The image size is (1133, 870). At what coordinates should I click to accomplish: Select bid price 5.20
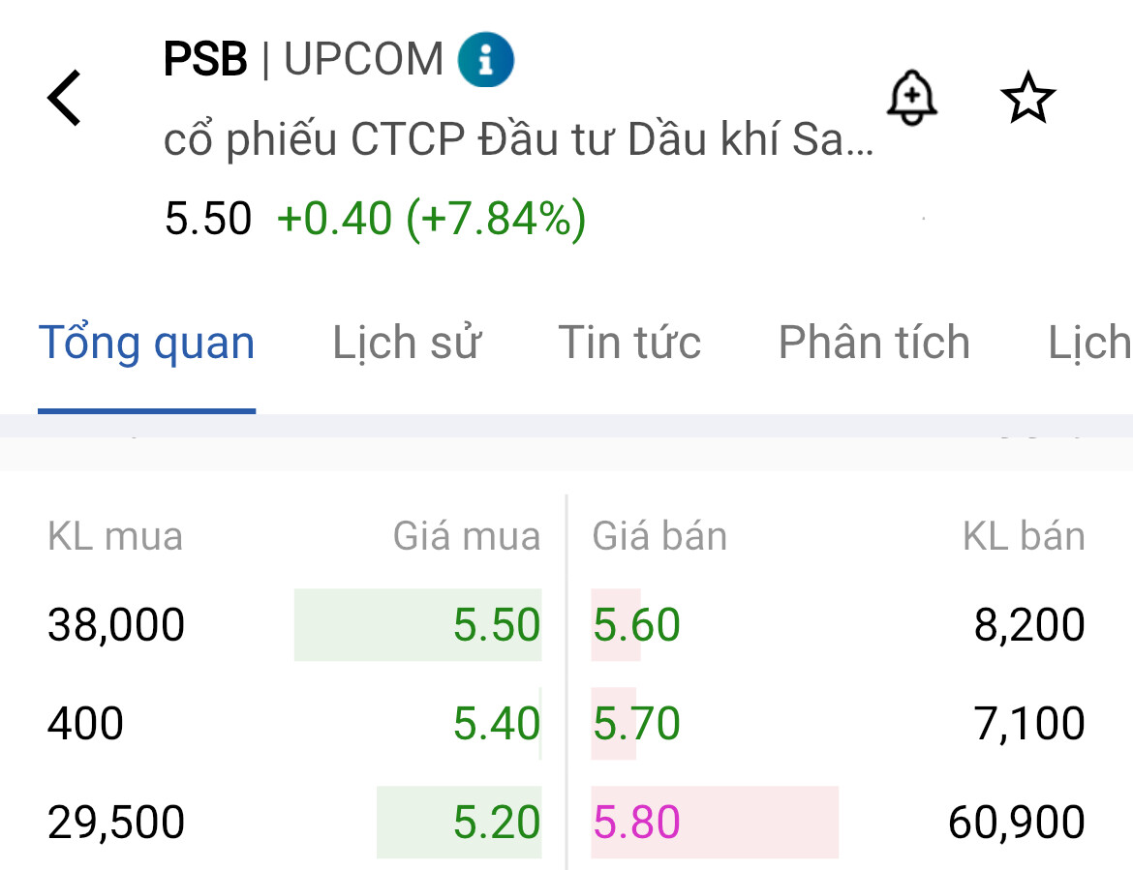[x=497, y=823]
